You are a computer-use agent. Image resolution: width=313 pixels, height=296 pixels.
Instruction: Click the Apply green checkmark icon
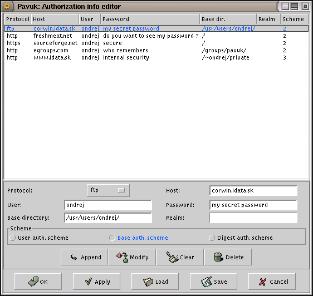pos(89,282)
